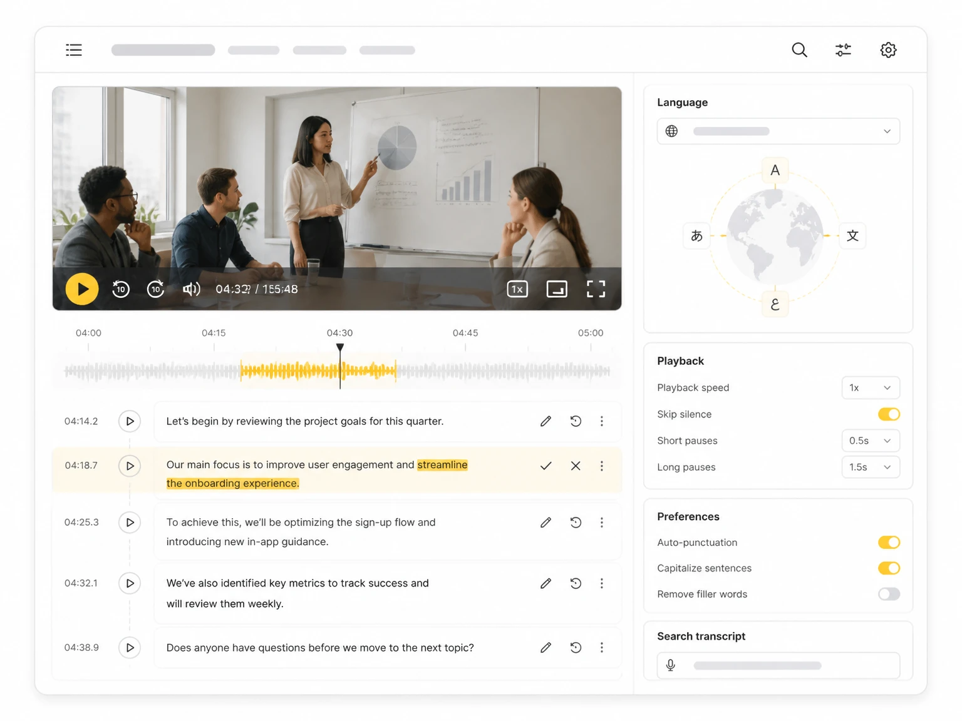Click the Search transcript input field
The height and width of the screenshot is (721, 962).
778,666
